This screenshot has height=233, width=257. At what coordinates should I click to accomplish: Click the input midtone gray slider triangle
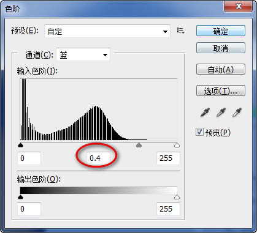click(x=139, y=145)
